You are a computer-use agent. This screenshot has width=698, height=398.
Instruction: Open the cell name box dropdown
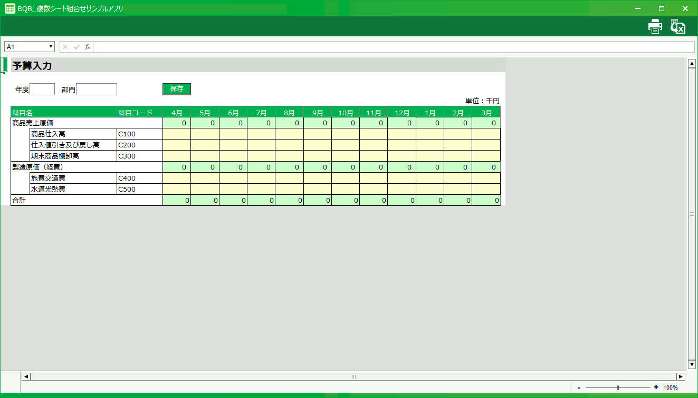51,47
